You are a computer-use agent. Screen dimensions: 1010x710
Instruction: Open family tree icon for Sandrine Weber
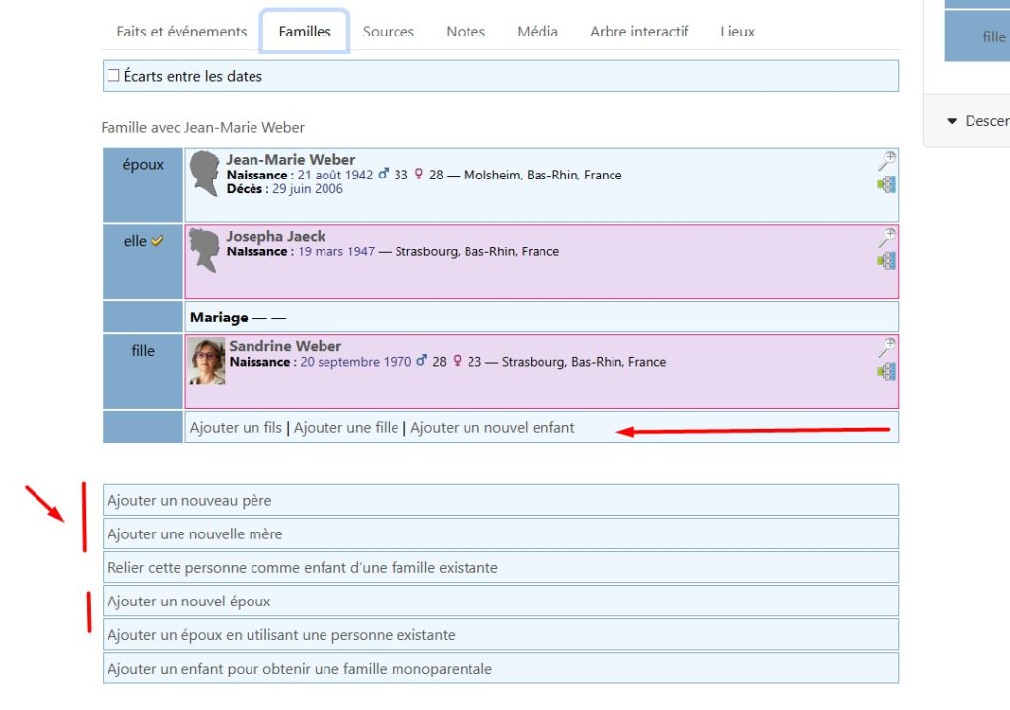click(887, 372)
